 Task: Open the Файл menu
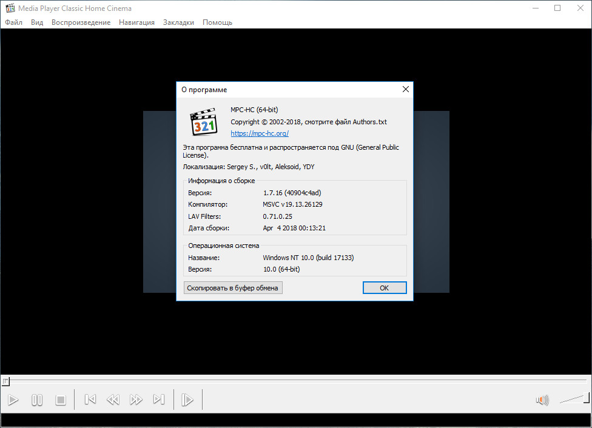click(x=13, y=22)
